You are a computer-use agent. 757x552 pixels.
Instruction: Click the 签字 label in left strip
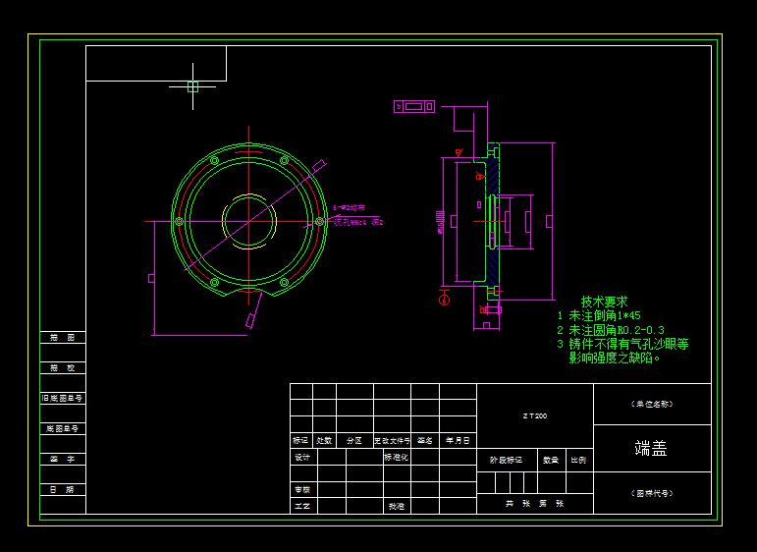(x=62, y=460)
